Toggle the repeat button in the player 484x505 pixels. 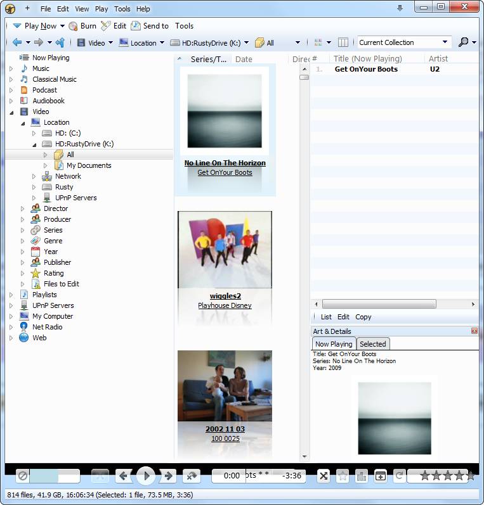[x=399, y=476]
